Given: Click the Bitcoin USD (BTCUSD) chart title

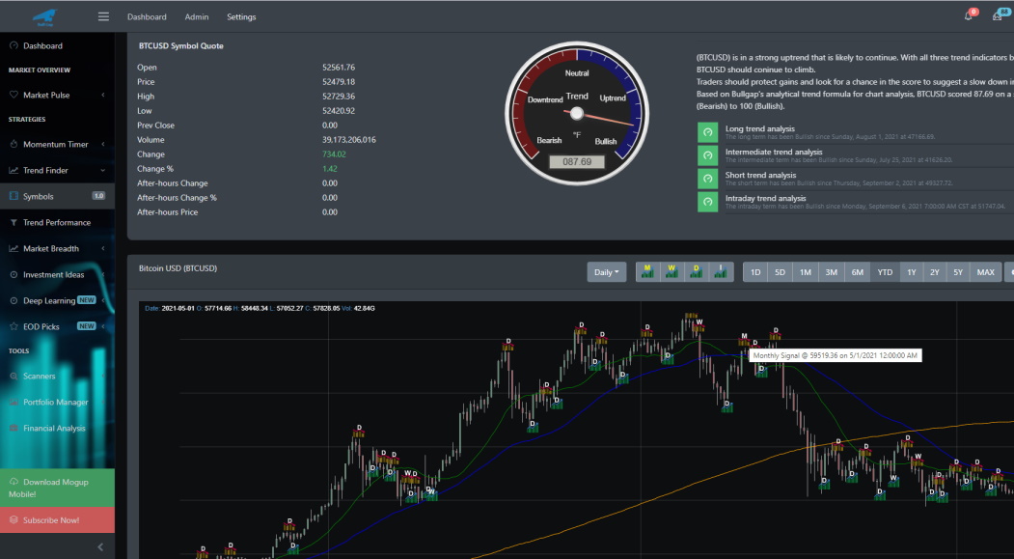Looking at the screenshot, I should [x=178, y=267].
